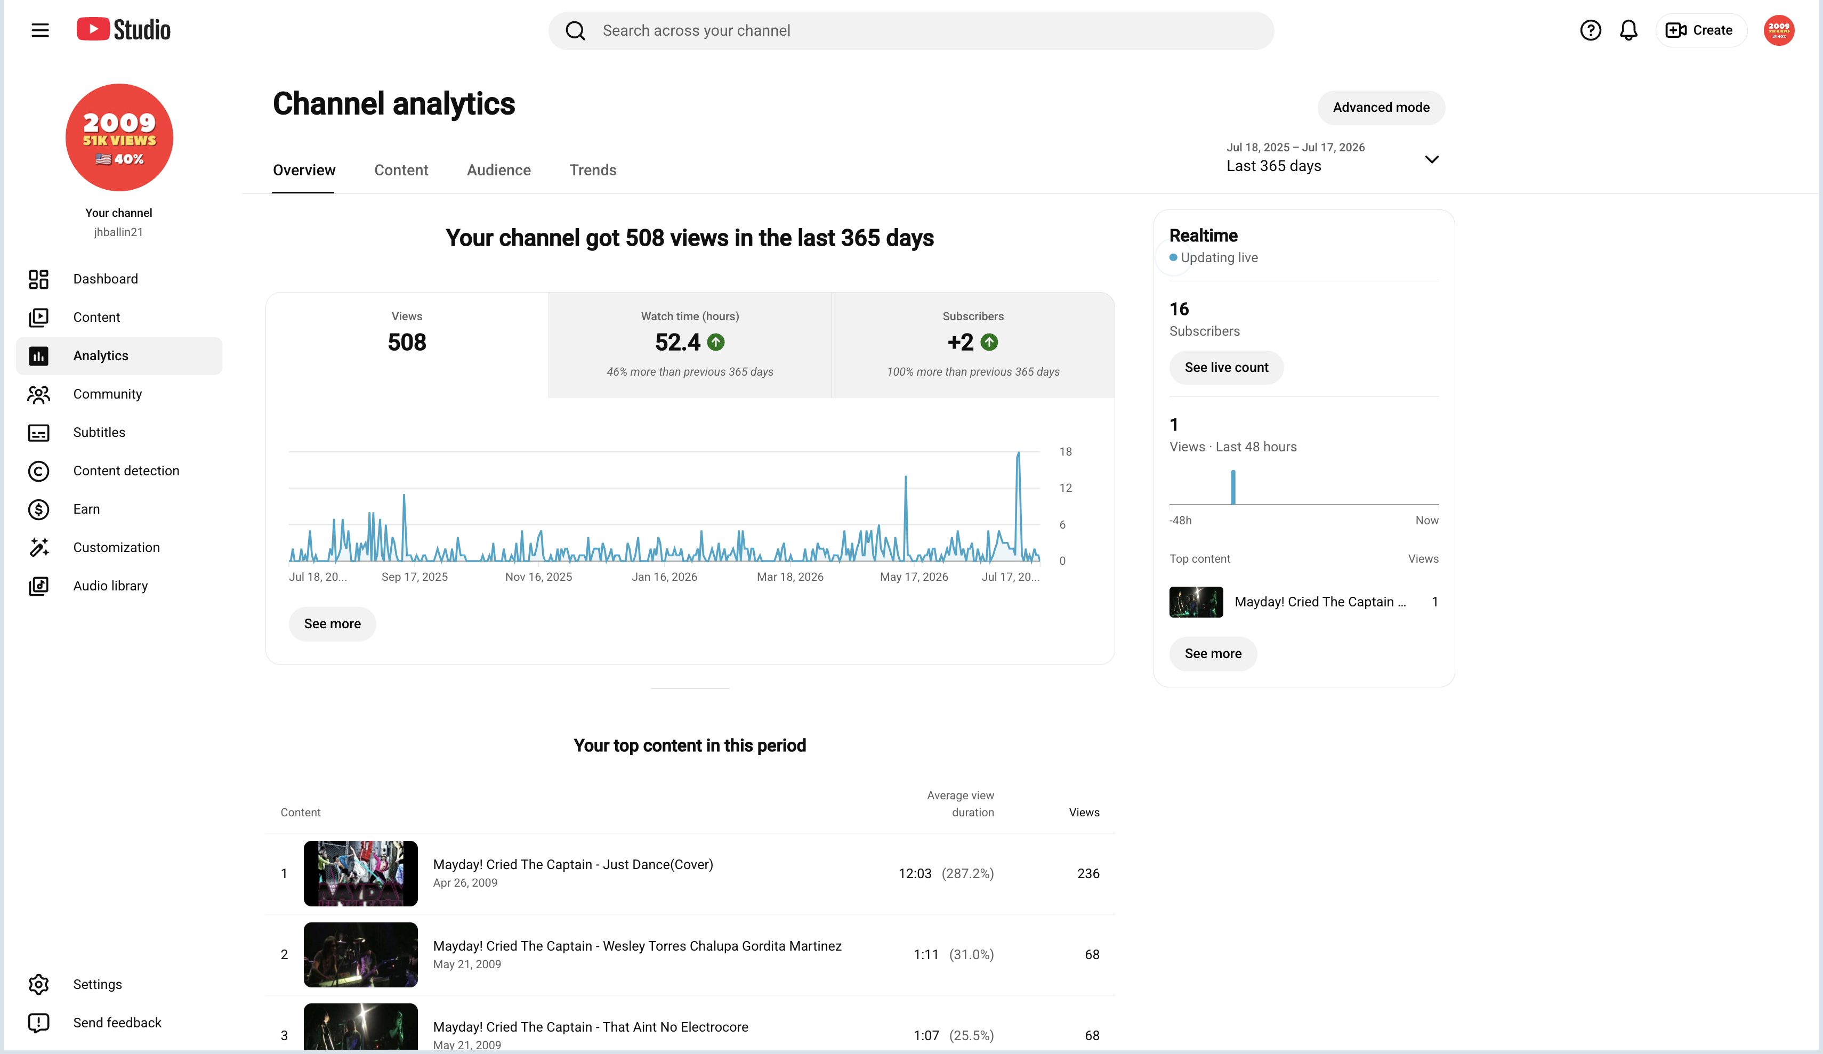Image resolution: width=1823 pixels, height=1054 pixels.
Task: Click green up arrow beside +2
Action: coord(989,342)
